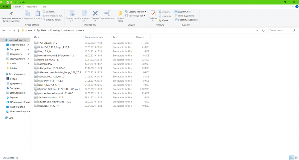The width and height of the screenshot is (299, 160).
Task: Expand breadcrumb arrow after Roaming
Action: [62, 30]
